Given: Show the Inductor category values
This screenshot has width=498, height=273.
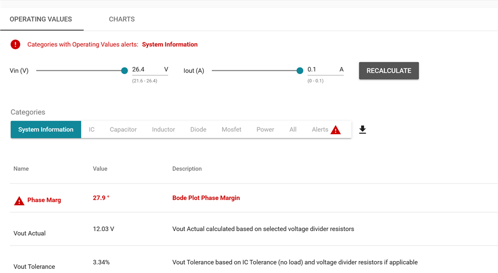Looking at the screenshot, I should pos(163,130).
